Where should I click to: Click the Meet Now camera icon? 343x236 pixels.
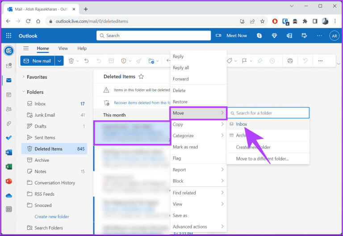(218, 35)
